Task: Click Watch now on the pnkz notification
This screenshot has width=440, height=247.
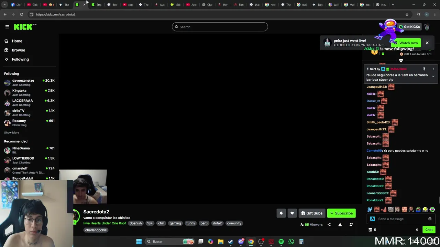Action: click(x=406, y=43)
